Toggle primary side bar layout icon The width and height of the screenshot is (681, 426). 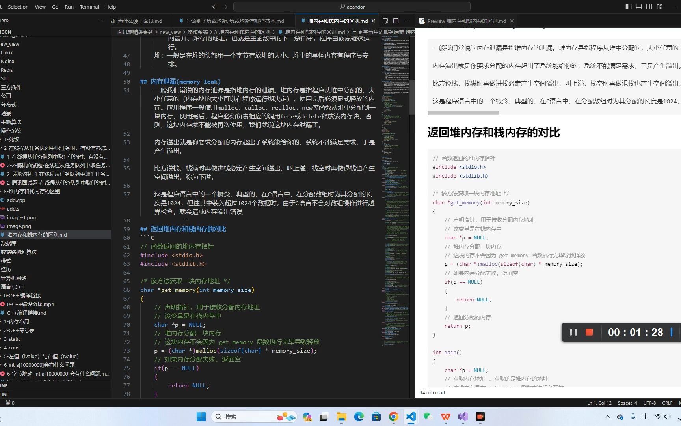tap(629, 7)
